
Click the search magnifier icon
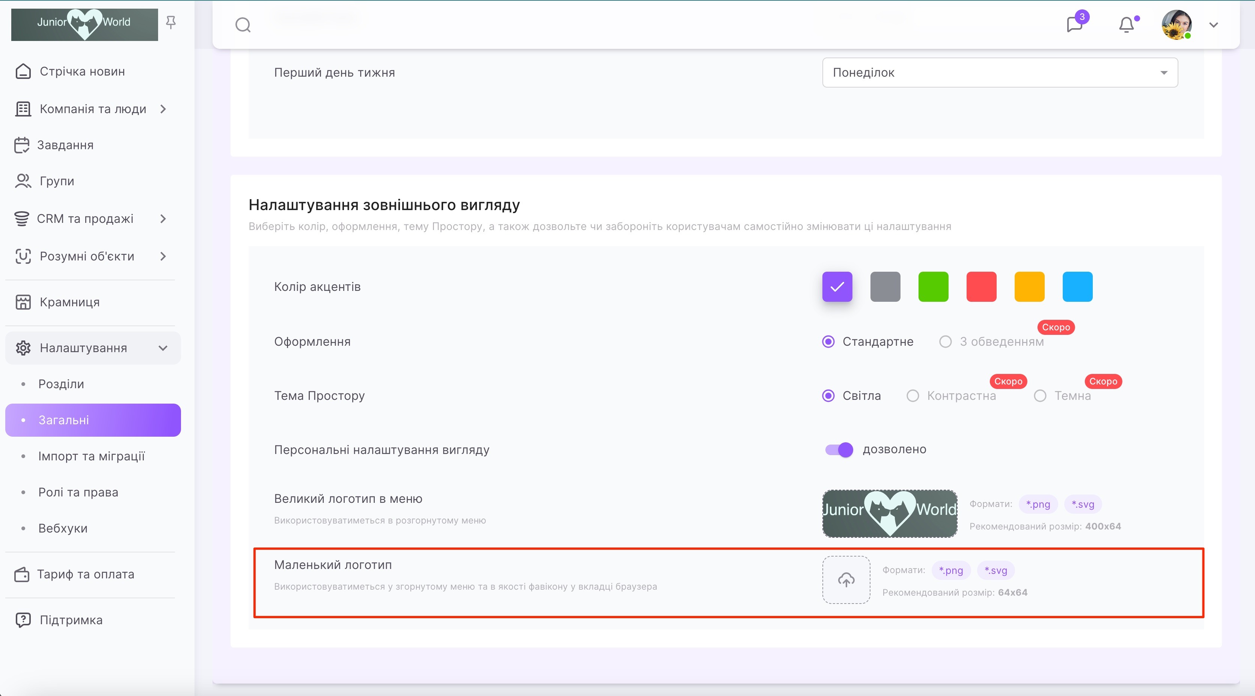[243, 24]
